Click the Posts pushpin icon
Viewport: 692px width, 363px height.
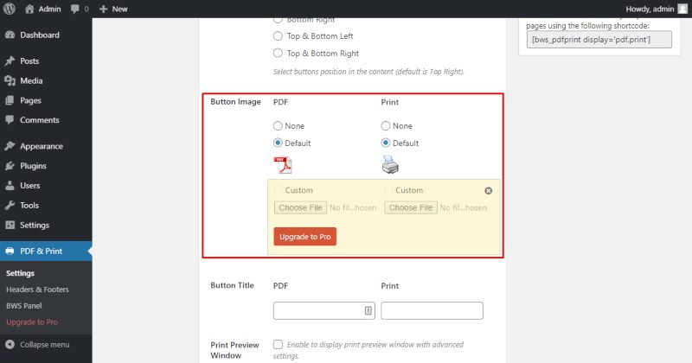10,60
